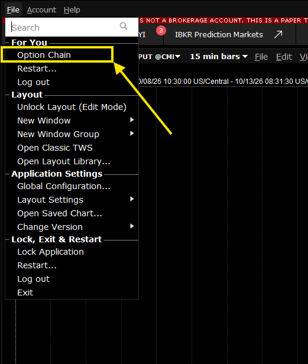Open the File menu in the top bar
Screen dimensions: 308x364
tap(13, 9)
